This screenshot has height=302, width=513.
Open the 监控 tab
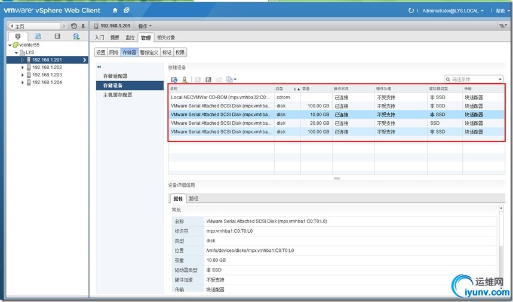130,38
